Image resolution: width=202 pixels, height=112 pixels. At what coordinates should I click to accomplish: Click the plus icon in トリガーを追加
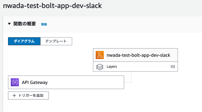14,95
